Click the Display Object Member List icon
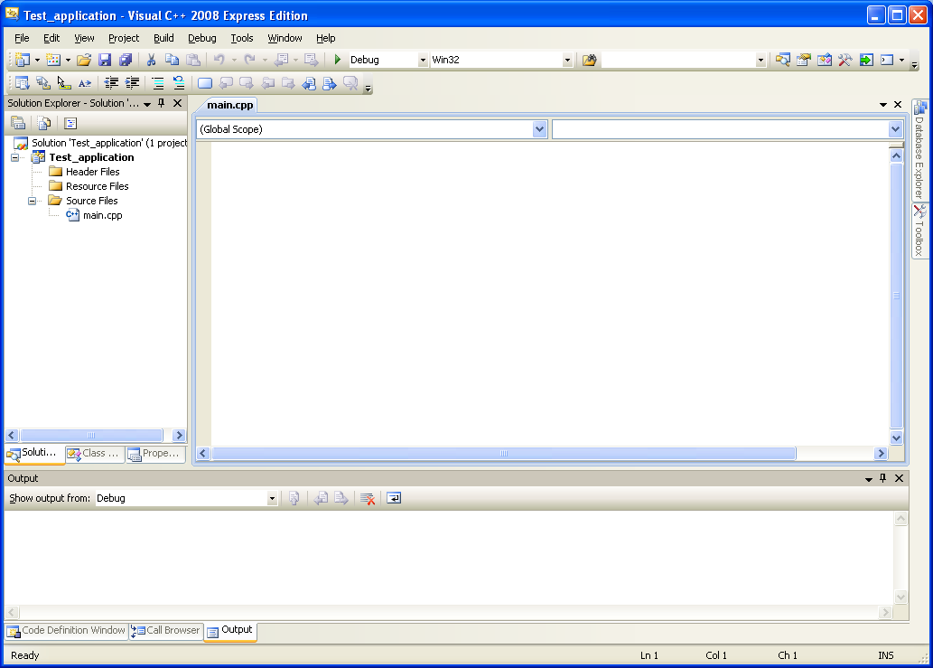Screen dimensions: 933x668 (23, 83)
